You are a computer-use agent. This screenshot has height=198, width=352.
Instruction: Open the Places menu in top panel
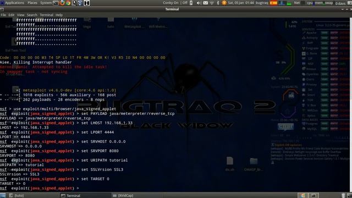click(32, 3)
